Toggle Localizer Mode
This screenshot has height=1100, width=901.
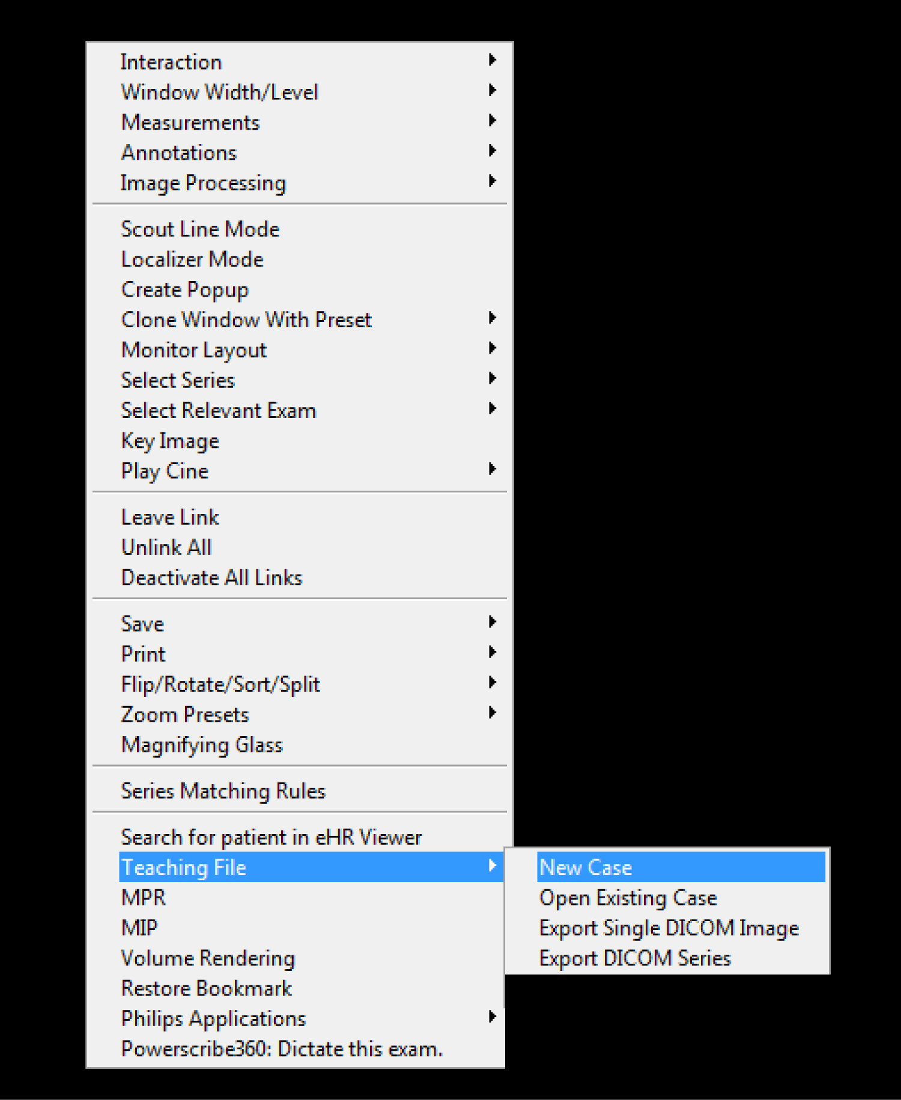[192, 259]
